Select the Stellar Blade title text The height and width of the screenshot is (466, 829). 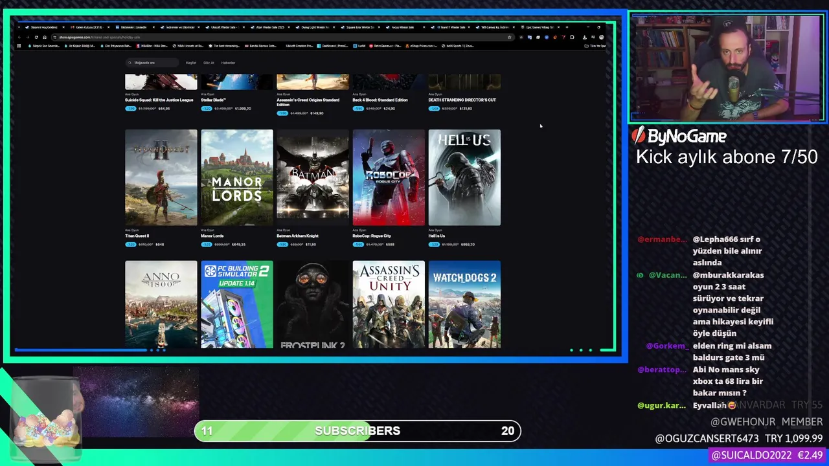tap(213, 100)
